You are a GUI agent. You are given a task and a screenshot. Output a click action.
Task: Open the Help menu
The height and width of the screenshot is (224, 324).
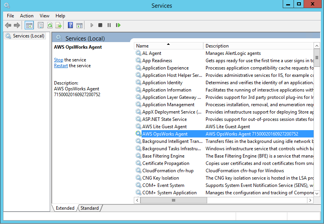point(60,16)
